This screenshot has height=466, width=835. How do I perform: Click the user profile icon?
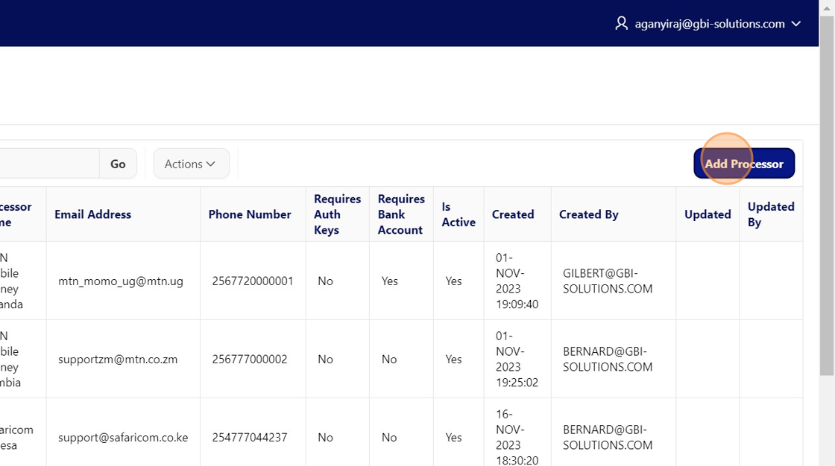coord(621,24)
